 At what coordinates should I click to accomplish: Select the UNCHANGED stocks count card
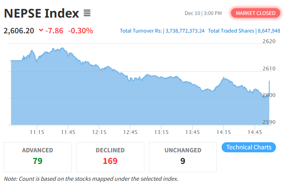(183, 156)
